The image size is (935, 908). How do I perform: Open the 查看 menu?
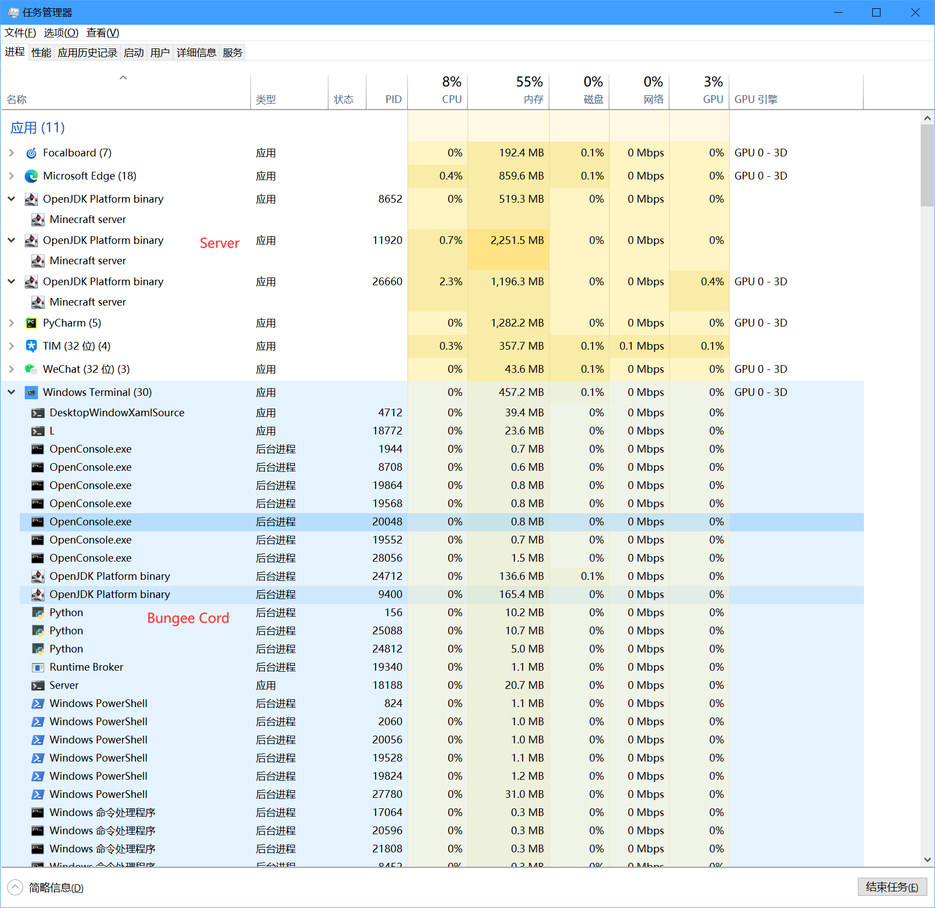point(102,32)
